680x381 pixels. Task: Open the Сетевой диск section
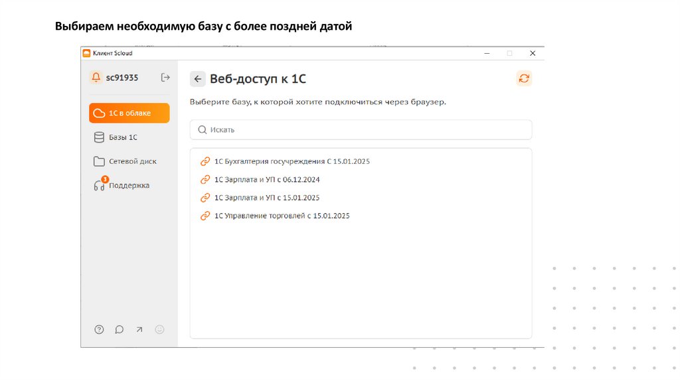[132, 161]
